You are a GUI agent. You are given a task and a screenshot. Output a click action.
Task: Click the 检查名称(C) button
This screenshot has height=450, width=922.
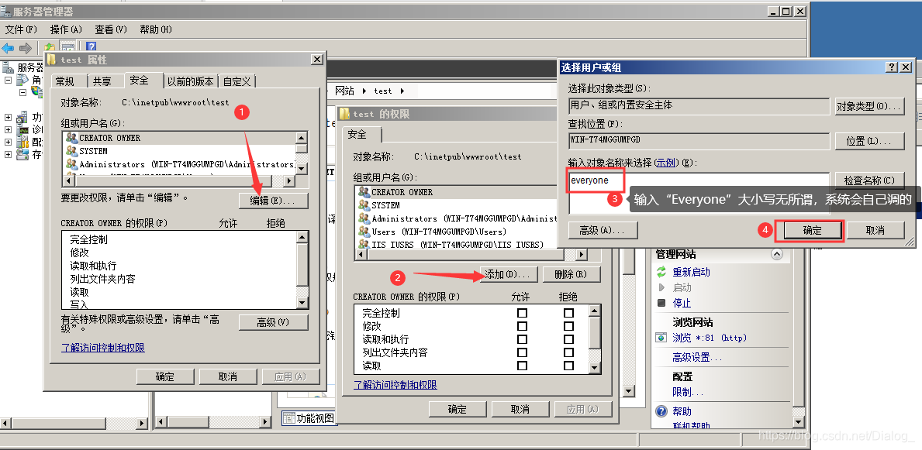click(x=870, y=181)
